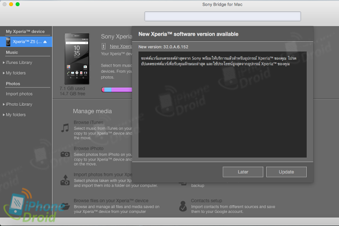The image size is (339, 226).
Task: Click the Browse iTunes heading
Action: click(89, 123)
